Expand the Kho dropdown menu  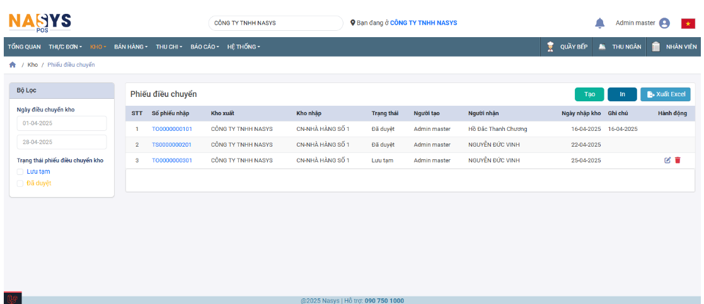pos(98,47)
